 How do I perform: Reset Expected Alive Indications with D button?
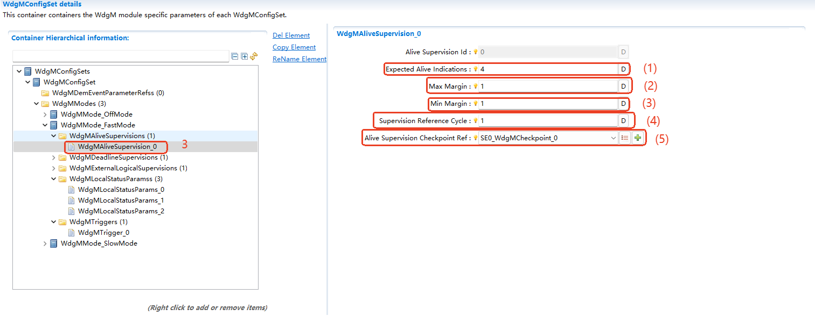623,69
